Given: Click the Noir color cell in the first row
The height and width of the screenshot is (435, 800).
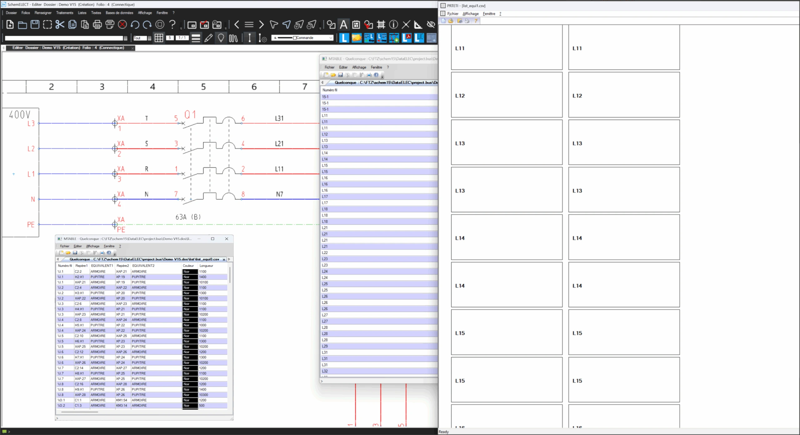Looking at the screenshot, I should [190, 271].
